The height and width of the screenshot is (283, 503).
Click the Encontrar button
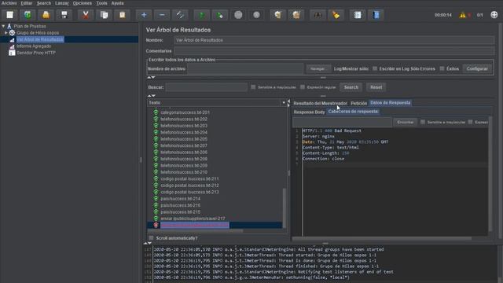(406, 122)
